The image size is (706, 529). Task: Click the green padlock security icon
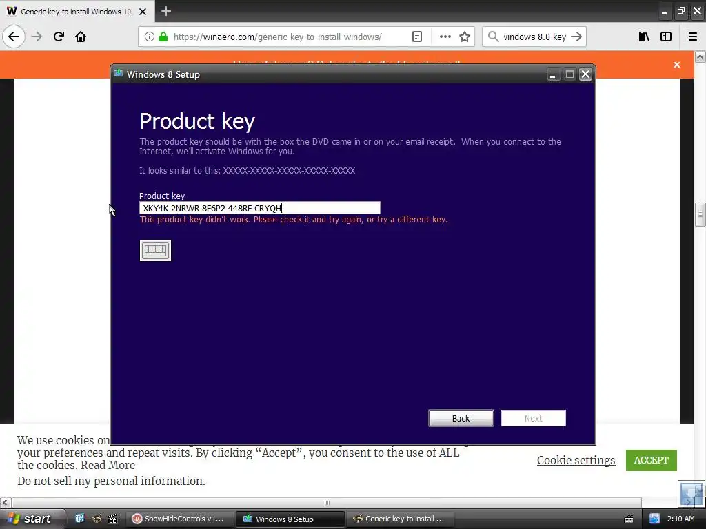click(x=163, y=37)
